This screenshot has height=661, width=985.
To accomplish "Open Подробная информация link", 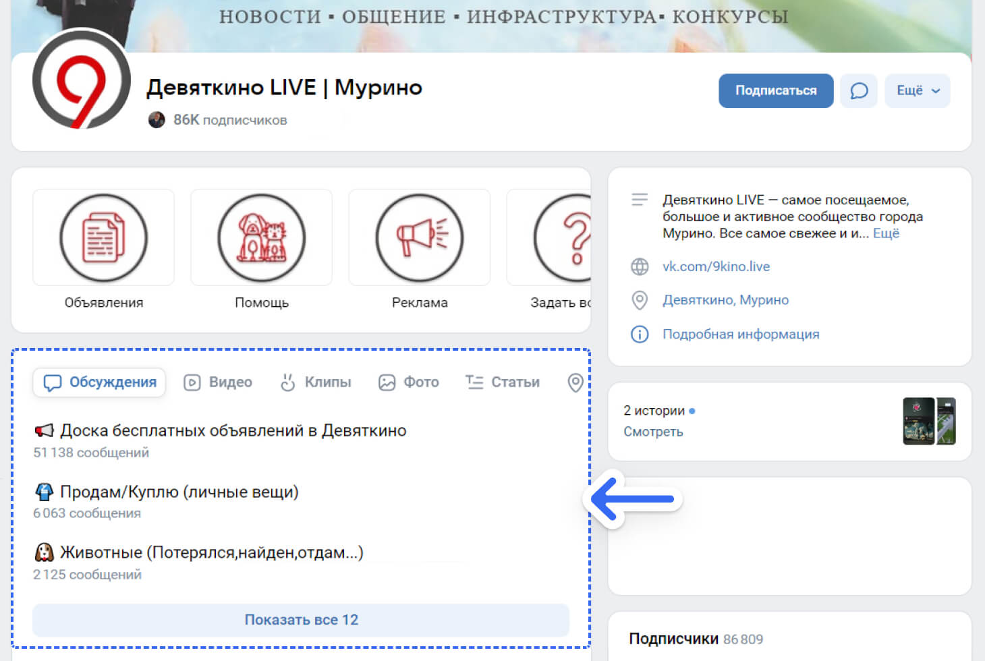I will coord(741,334).
